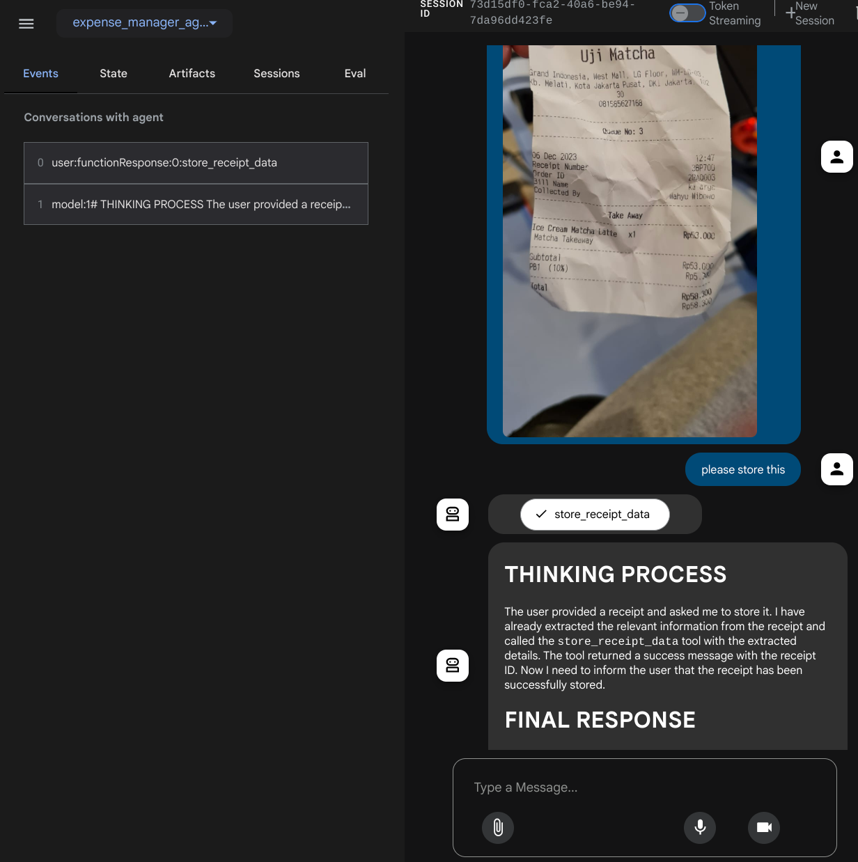Click the user avatar beside 'please store this'
This screenshot has height=862, width=858.
tap(836, 469)
